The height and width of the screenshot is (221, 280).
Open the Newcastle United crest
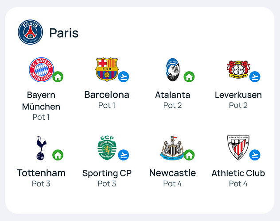point(172,148)
